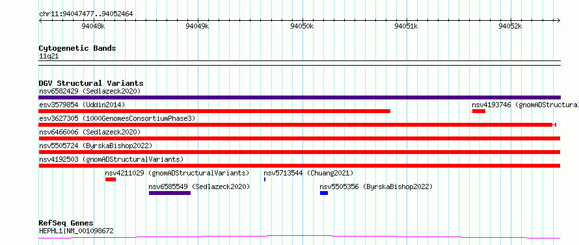Click the right arrow of the ruler
Image resolution: width=579 pixels, height=245 pixels.
point(558,20)
